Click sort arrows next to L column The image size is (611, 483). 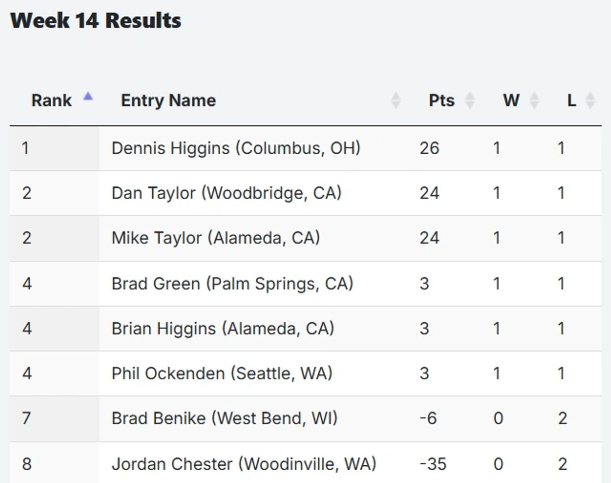click(x=590, y=101)
